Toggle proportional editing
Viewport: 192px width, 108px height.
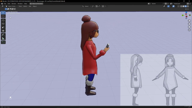pos(103,6)
